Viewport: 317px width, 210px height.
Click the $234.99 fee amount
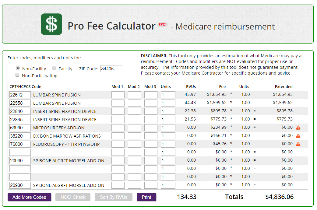point(219,127)
